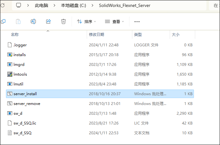
Task: Click the sw_d application icon
Action: click(x=10, y=113)
